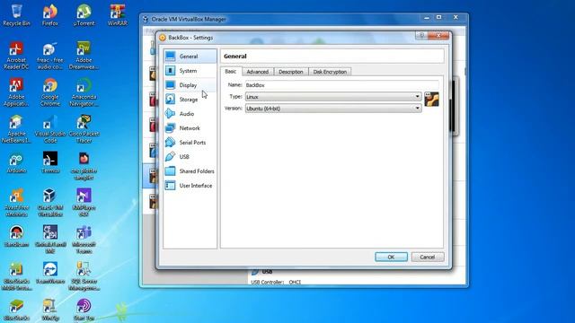The height and width of the screenshot is (323, 575).
Task: Open the General settings category
Action: pyautogui.click(x=190, y=56)
